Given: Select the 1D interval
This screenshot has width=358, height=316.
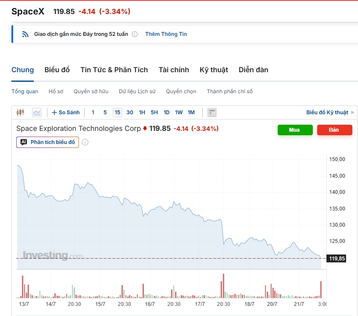Looking at the screenshot, I should [x=166, y=112].
